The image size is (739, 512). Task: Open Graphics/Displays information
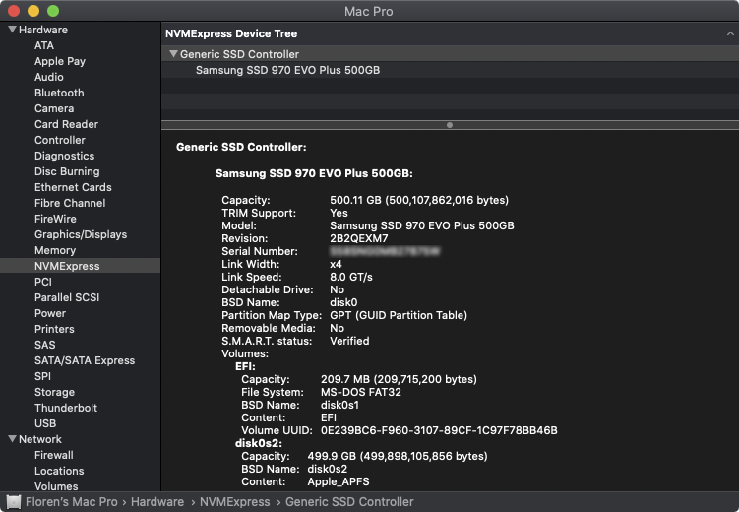[81, 234]
